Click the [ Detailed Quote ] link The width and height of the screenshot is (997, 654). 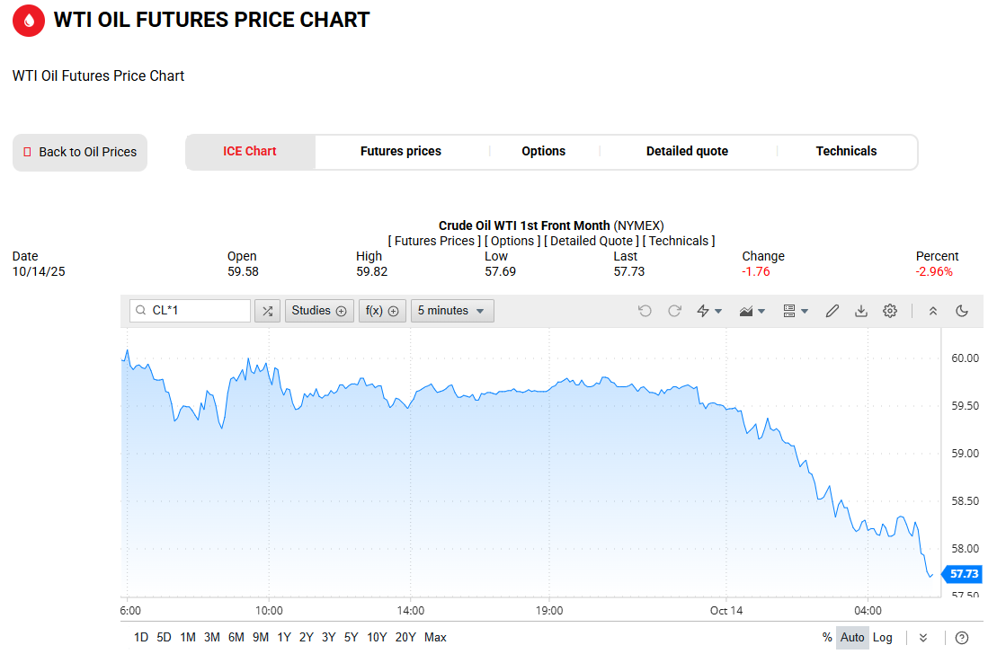592,241
